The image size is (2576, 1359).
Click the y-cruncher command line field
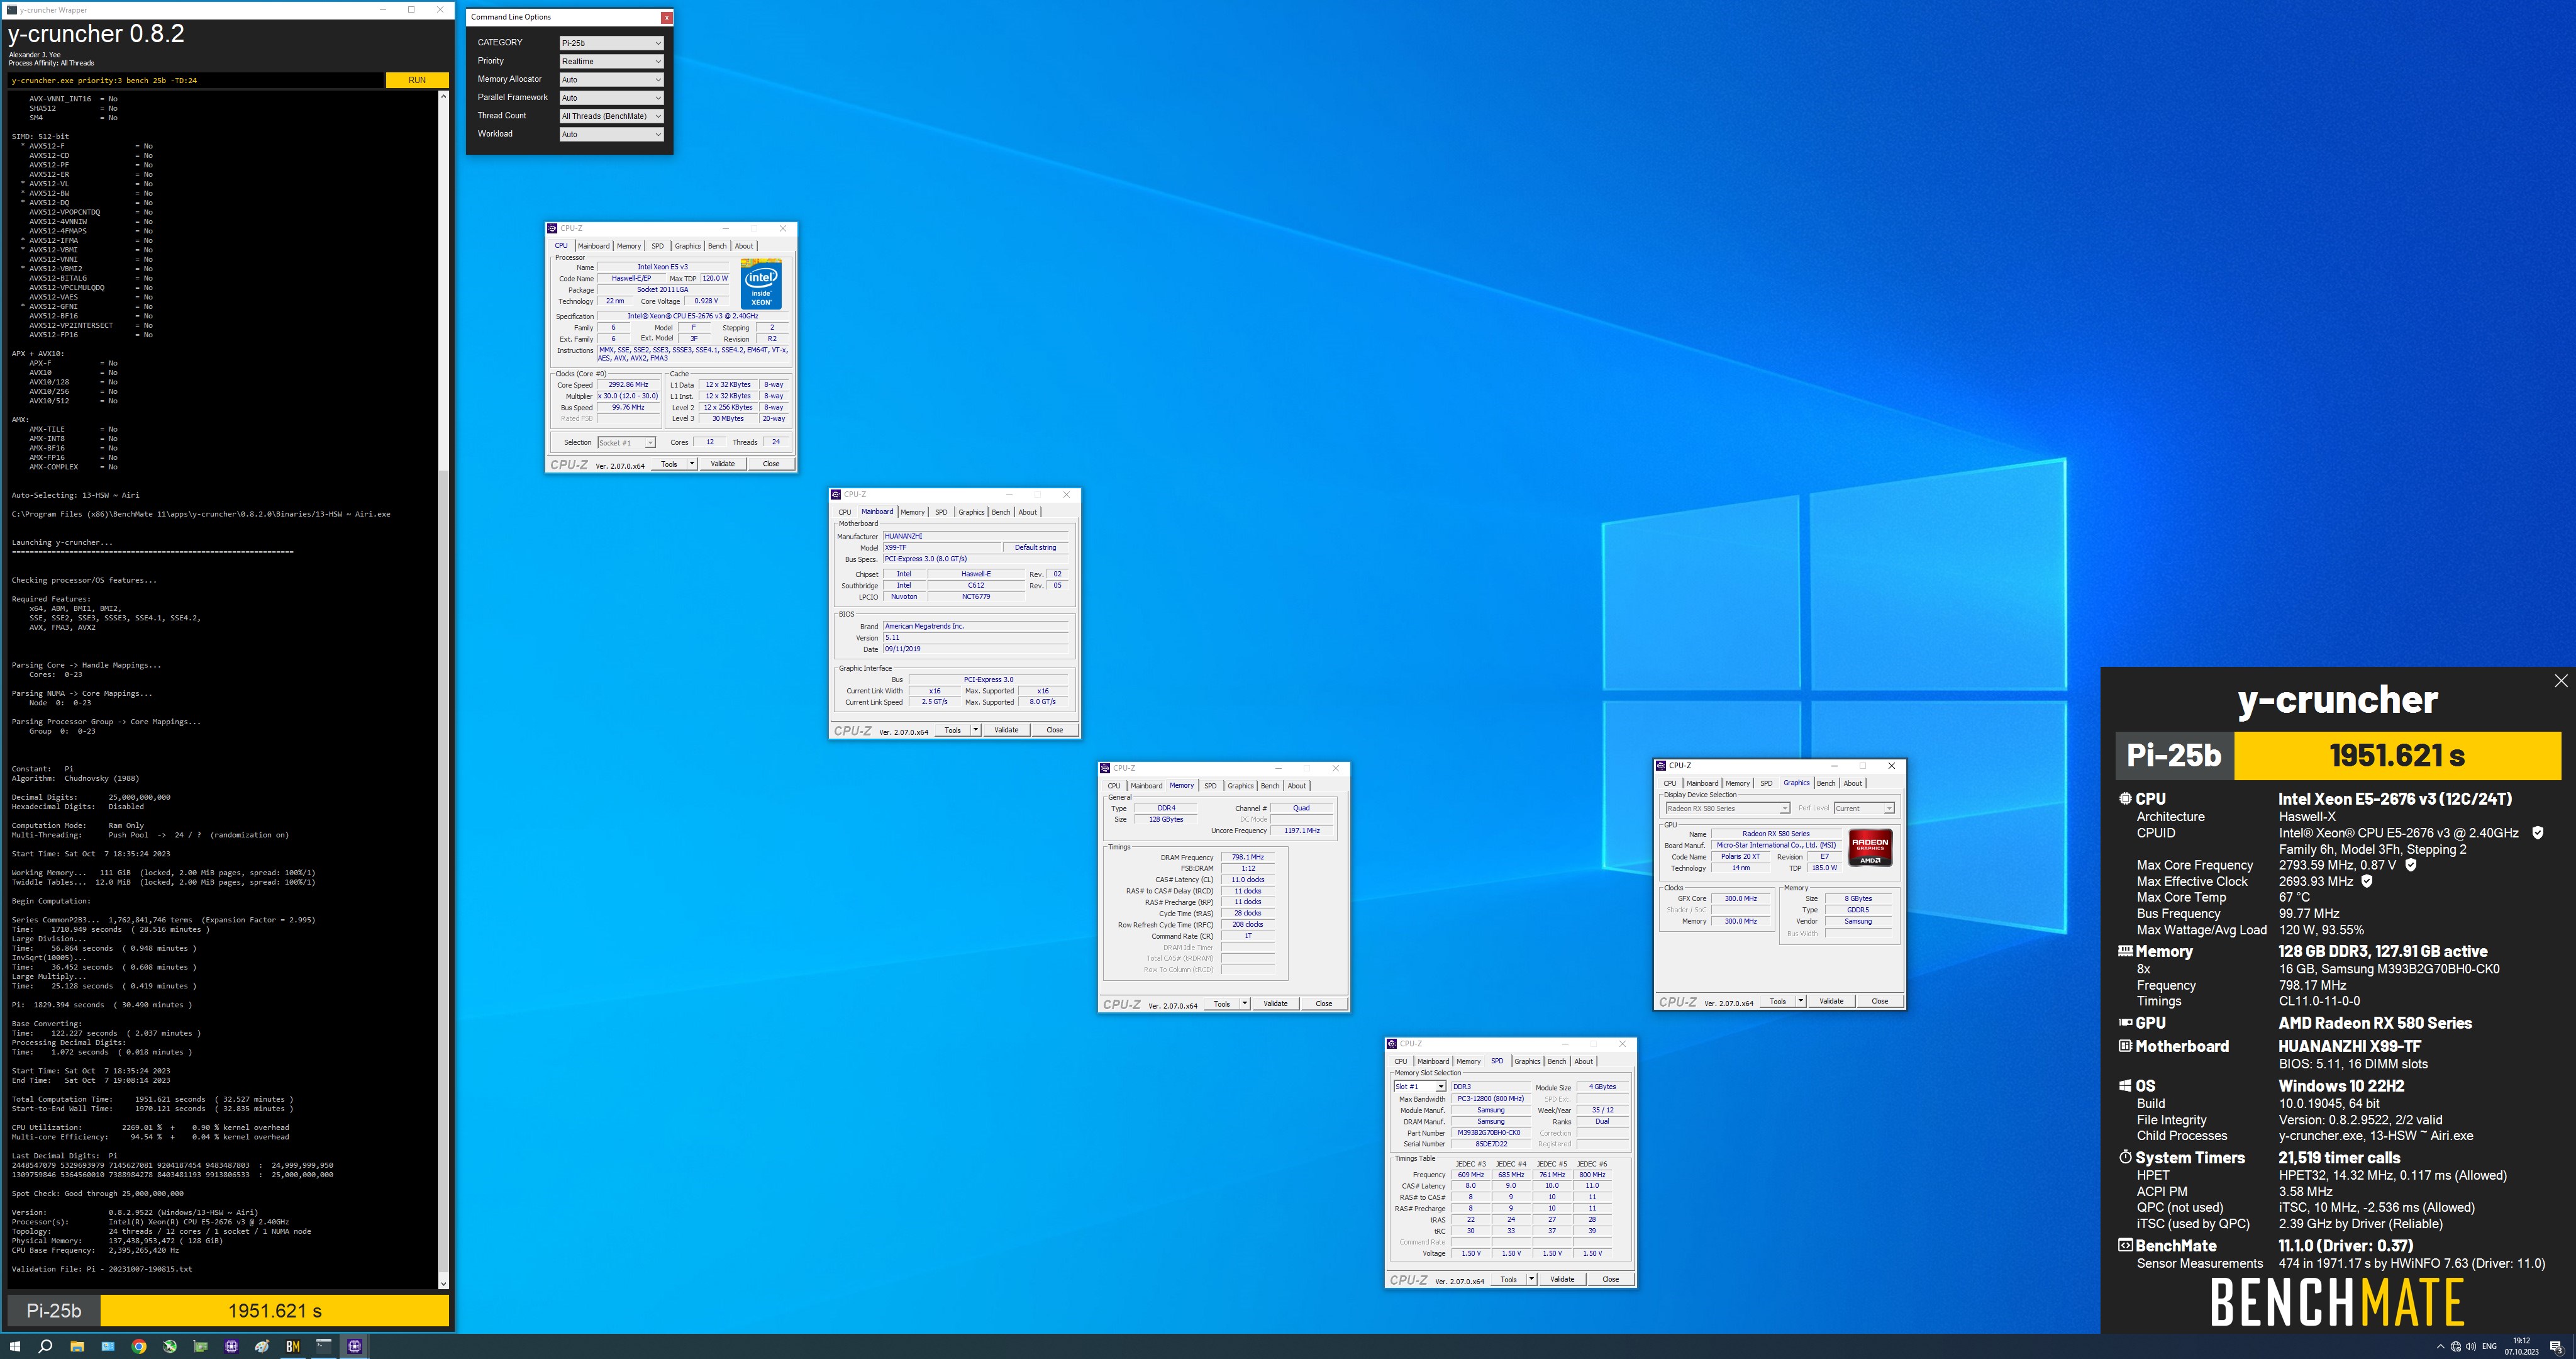tap(196, 80)
